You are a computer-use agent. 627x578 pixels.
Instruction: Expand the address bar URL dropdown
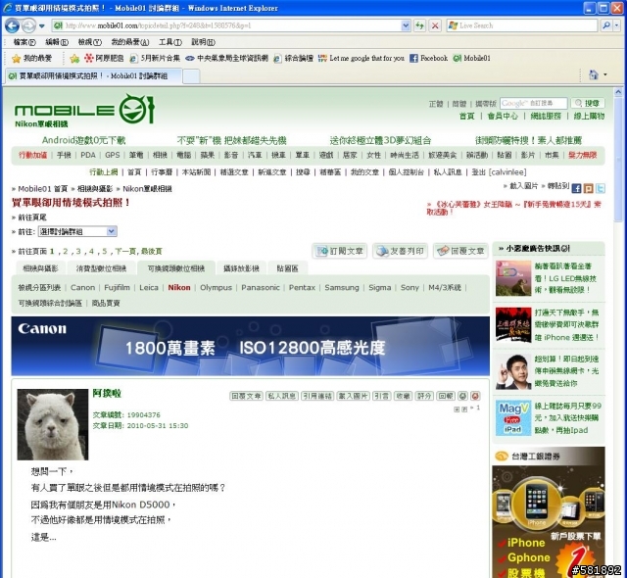click(406, 26)
